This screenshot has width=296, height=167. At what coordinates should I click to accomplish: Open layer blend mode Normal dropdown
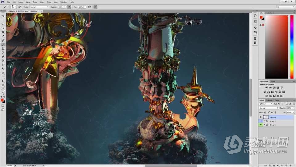tap(269, 108)
